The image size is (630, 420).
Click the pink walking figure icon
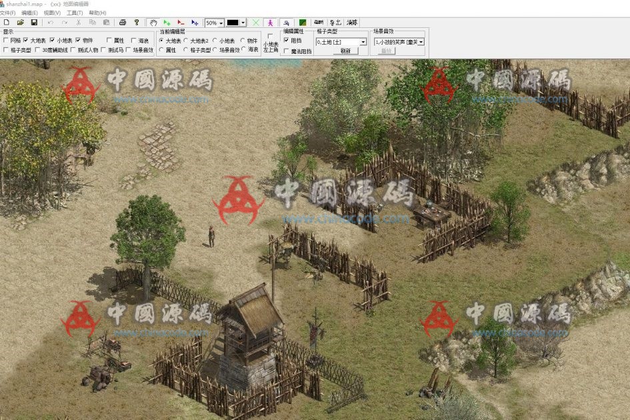point(270,22)
